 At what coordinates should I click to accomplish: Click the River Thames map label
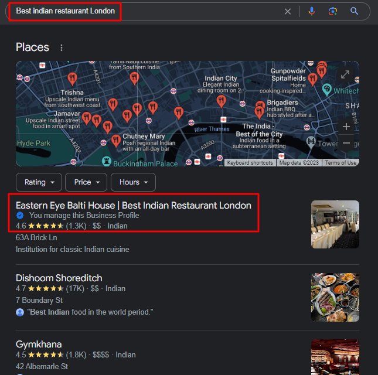[x=212, y=129]
